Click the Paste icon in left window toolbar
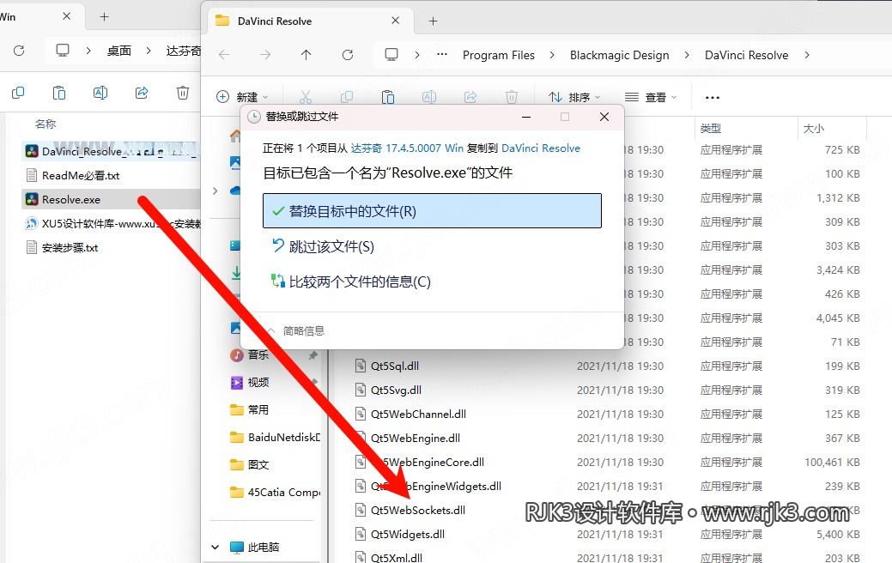The height and width of the screenshot is (563, 892). (59, 93)
